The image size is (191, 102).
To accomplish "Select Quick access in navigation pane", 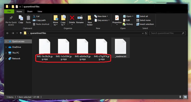I will (x=18, y=41).
